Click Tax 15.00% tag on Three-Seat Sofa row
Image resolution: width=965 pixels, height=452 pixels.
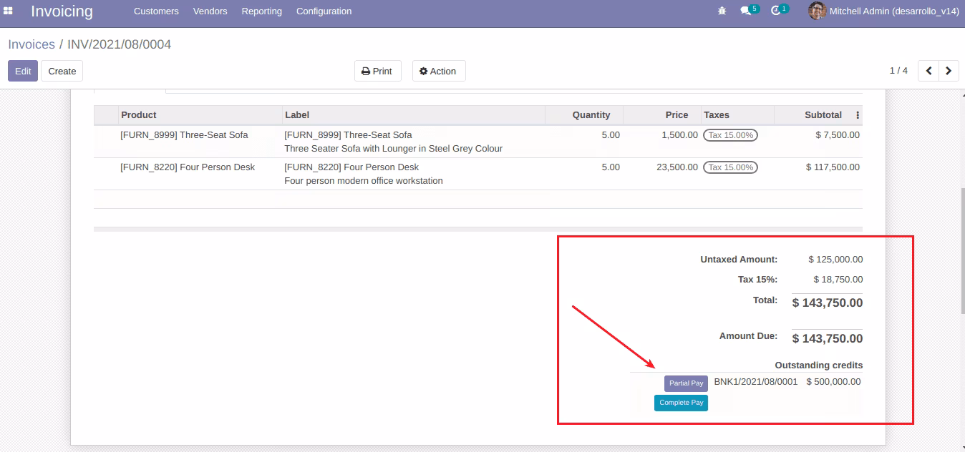[x=730, y=135]
